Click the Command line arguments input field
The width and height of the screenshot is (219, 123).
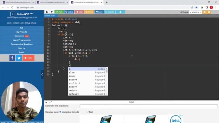pos(149,106)
